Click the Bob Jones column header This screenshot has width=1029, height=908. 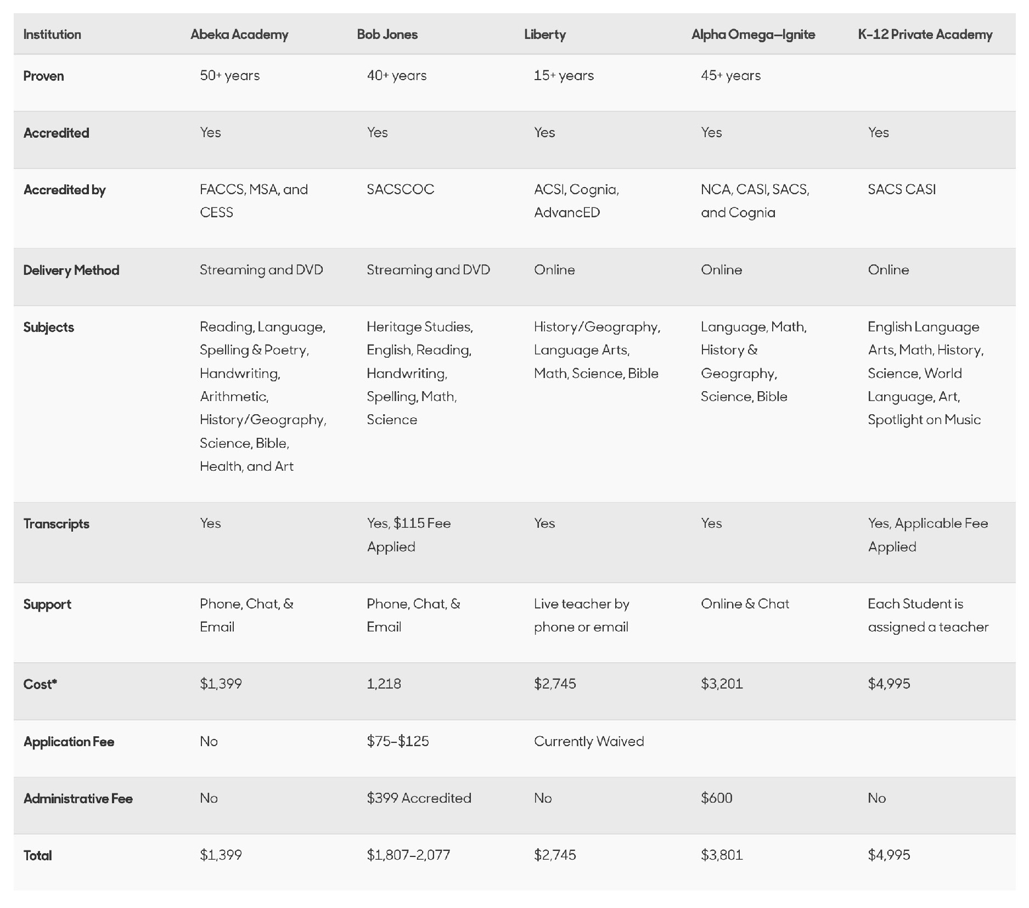[x=387, y=35]
